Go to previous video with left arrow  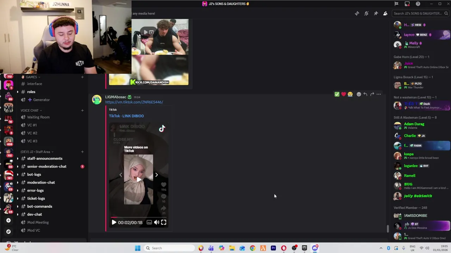tap(121, 175)
